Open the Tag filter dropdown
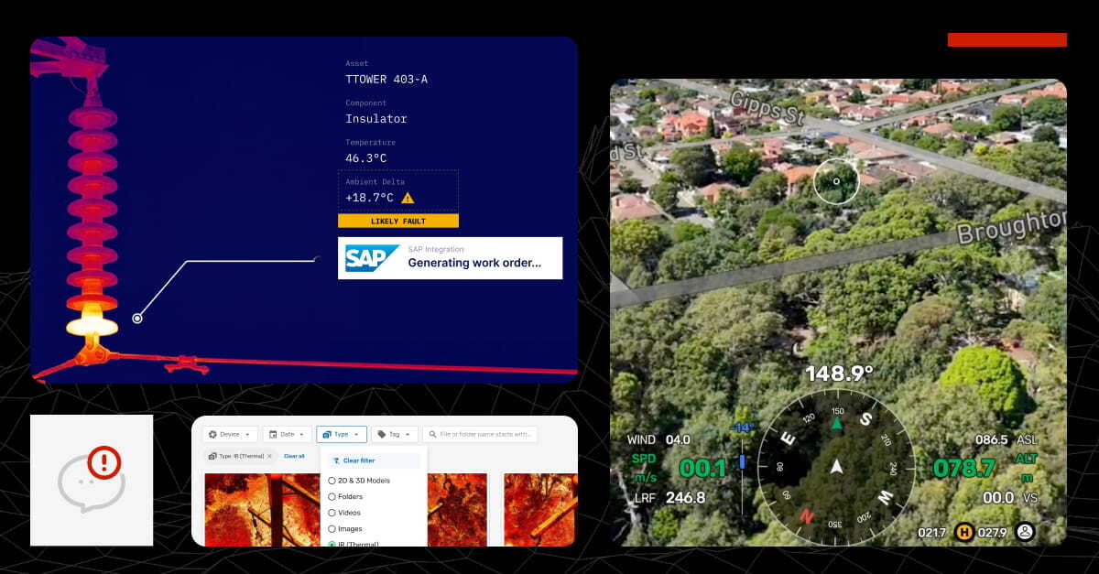The image size is (1099, 574). click(395, 435)
